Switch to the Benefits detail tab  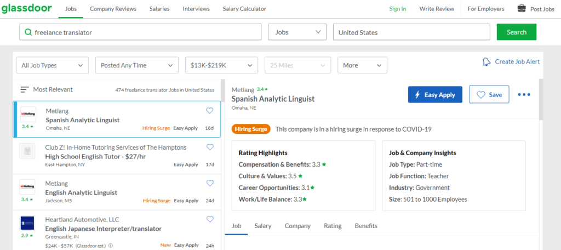(x=366, y=226)
